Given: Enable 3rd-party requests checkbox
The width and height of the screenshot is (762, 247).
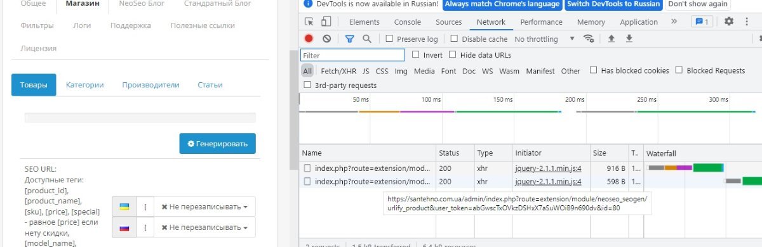Looking at the screenshot, I should pyautogui.click(x=307, y=85).
